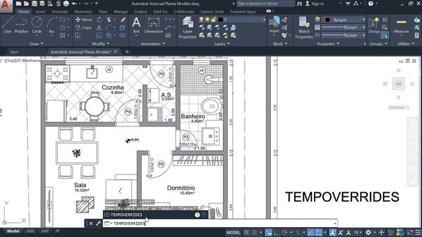Screen dimensions: 422x237
Task: Activate the Mirror tool
Action: coord(100,28)
